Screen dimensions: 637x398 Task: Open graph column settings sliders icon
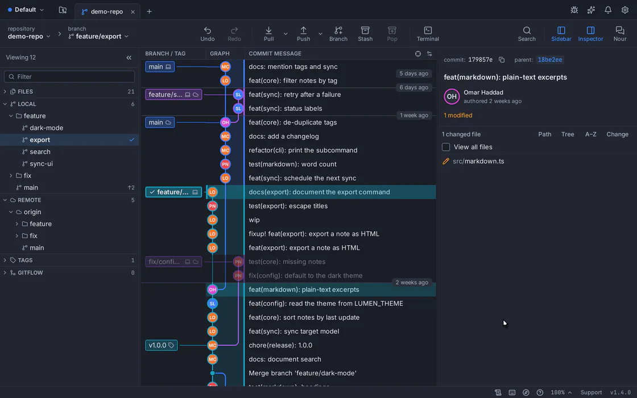click(x=429, y=53)
